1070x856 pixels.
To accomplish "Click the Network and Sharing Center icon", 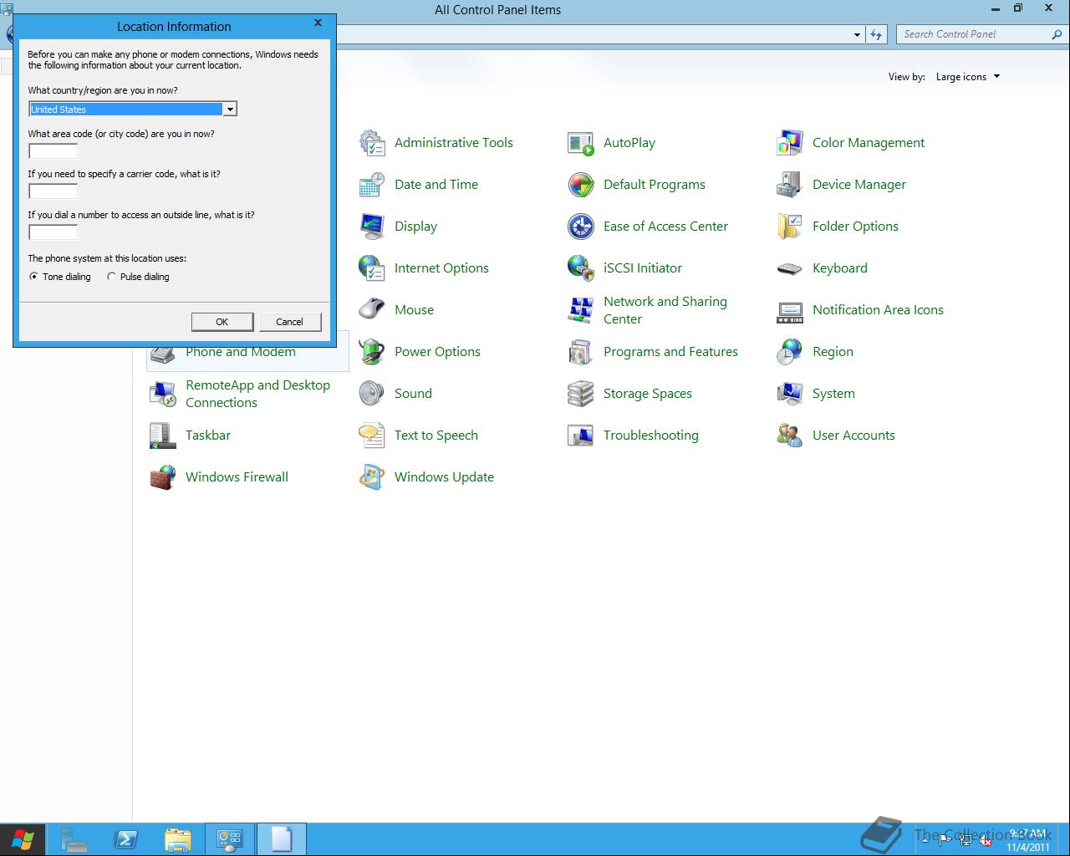I will click(581, 310).
